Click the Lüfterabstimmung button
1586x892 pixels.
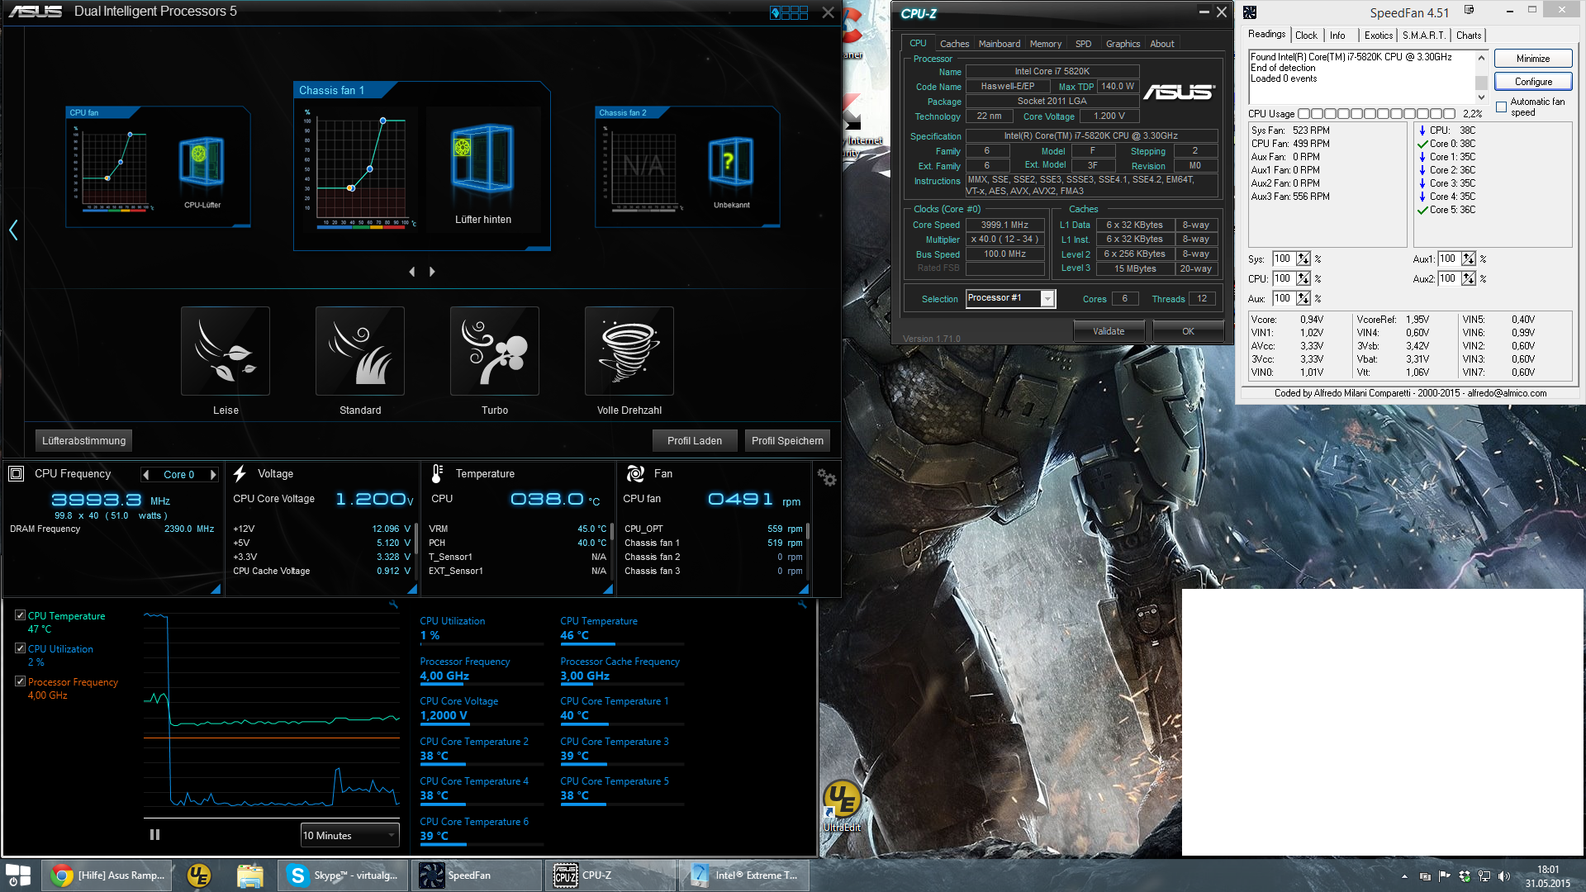83,441
